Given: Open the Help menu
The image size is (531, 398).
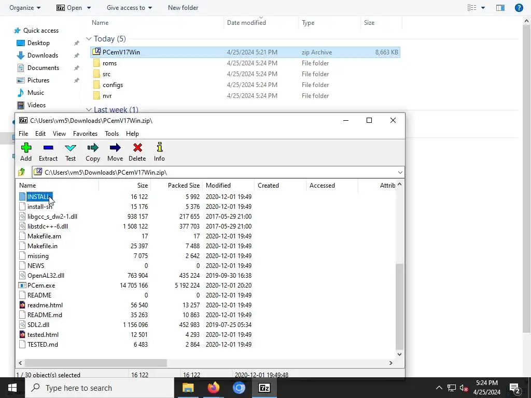Looking at the screenshot, I should pyautogui.click(x=132, y=134).
